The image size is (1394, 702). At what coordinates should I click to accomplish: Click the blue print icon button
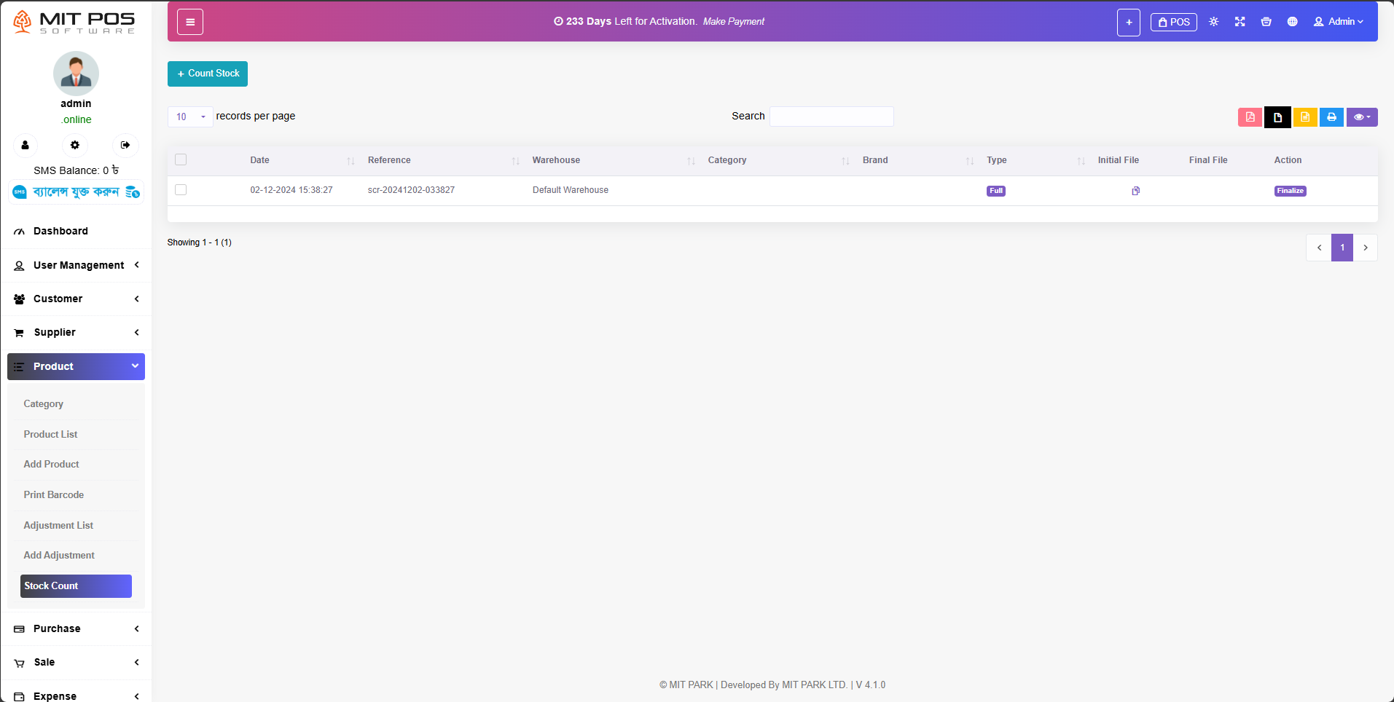pyautogui.click(x=1331, y=117)
